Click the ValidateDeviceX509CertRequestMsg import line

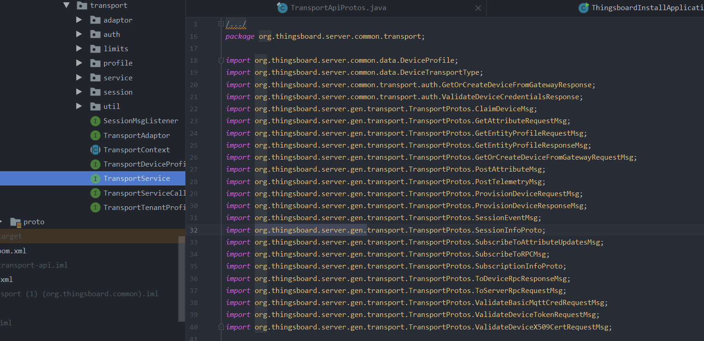click(419, 327)
